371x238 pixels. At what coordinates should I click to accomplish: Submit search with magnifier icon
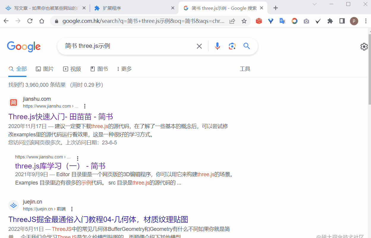[247, 46]
